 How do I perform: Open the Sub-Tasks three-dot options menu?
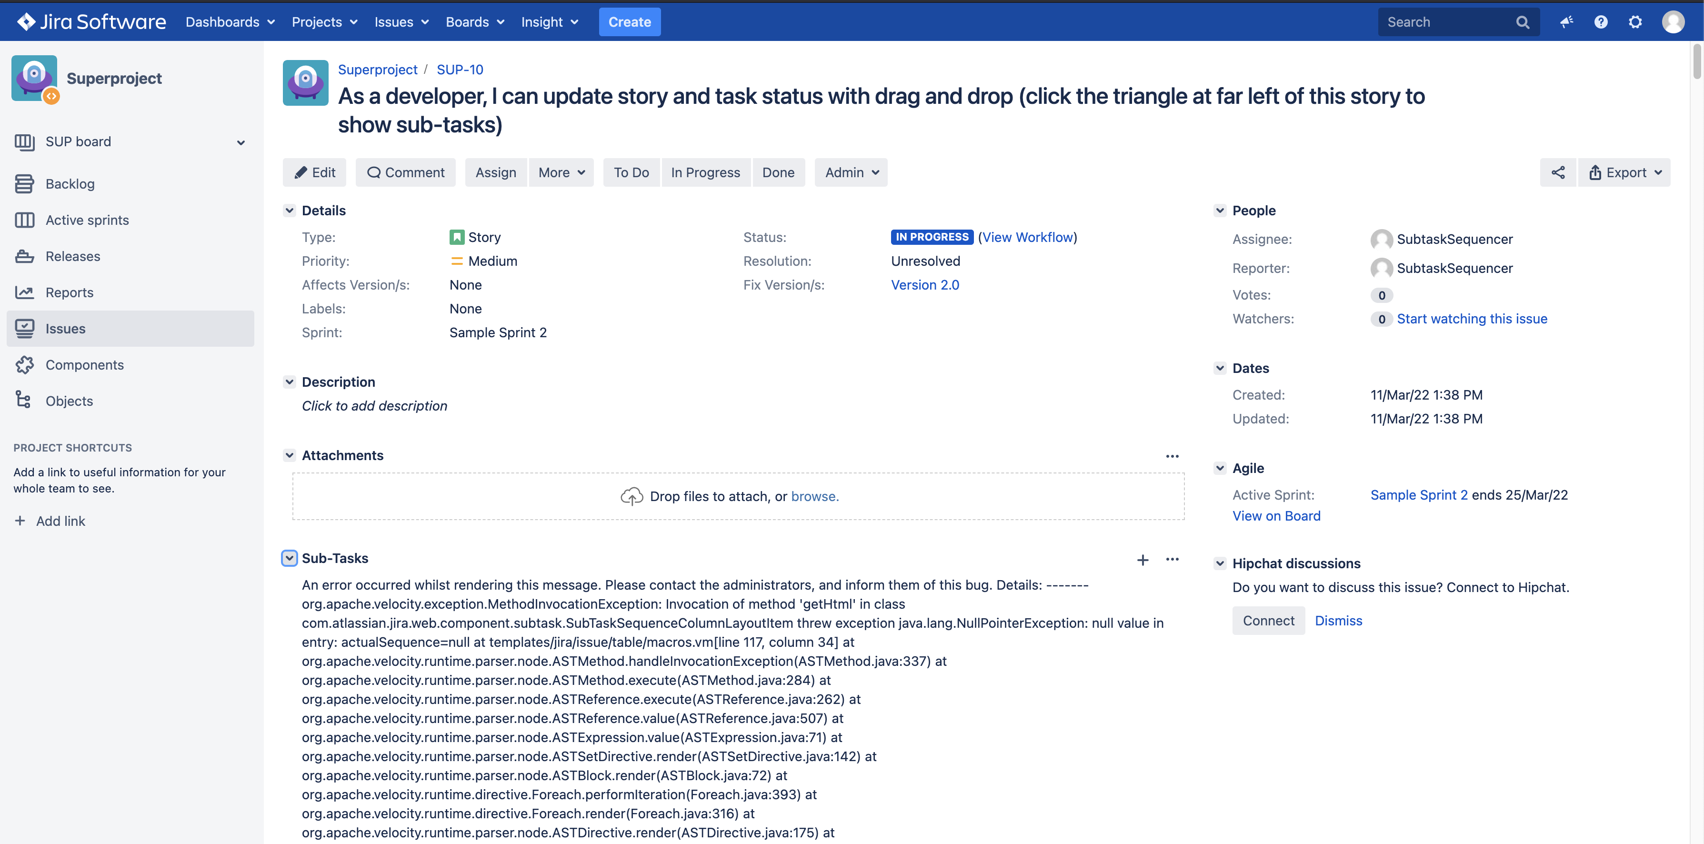(x=1172, y=560)
